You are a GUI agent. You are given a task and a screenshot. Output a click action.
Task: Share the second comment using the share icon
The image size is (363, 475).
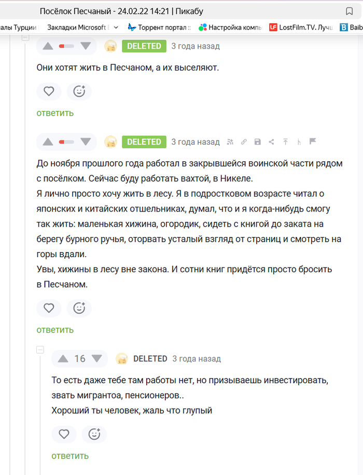pyautogui.click(x=271, y=142)
